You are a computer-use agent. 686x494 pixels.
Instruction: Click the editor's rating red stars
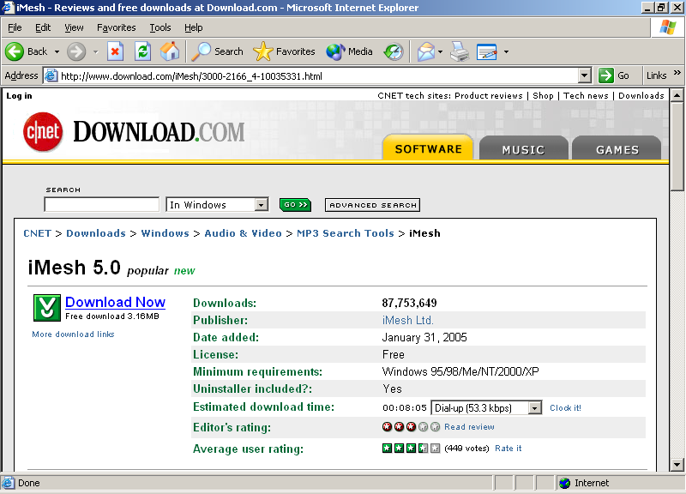tap(411, 426)
